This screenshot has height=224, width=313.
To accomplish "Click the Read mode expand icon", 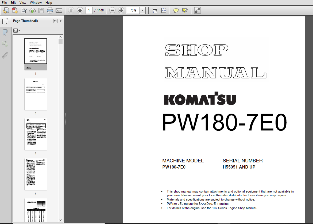I will pyautogui.click(x=198, y=10).
